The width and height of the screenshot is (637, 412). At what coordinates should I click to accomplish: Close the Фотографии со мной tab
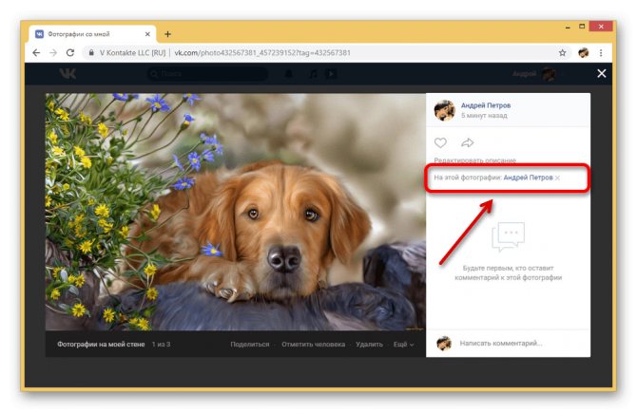147,34
